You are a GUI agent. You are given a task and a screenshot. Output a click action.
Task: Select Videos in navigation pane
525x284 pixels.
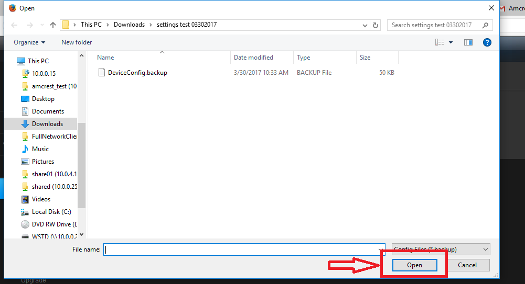click(x=41, y=199)
